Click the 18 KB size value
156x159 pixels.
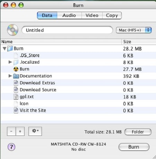pyautogui.click(x=130, y=97)
